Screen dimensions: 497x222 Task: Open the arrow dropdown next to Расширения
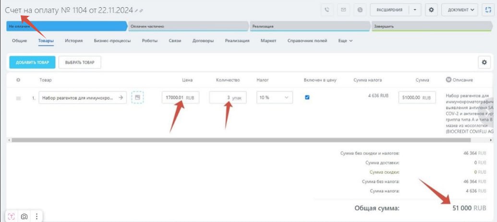coord(415,10)
